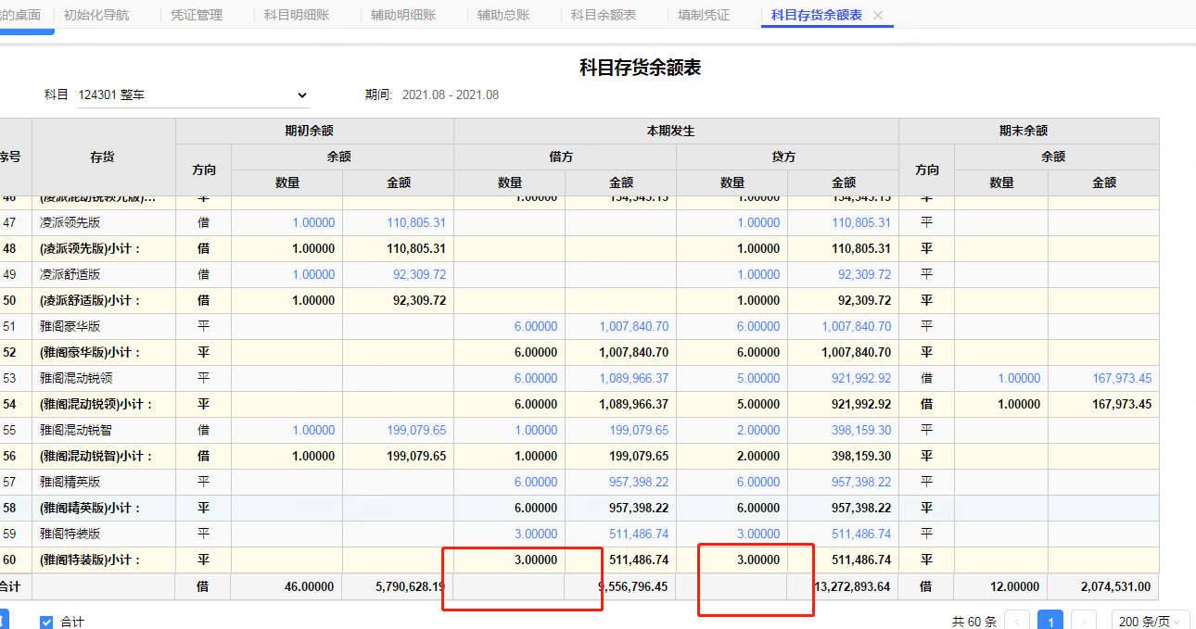
Task: Select the (雅阁特装版)小计 subtotal row label
Action: [90, 560]
